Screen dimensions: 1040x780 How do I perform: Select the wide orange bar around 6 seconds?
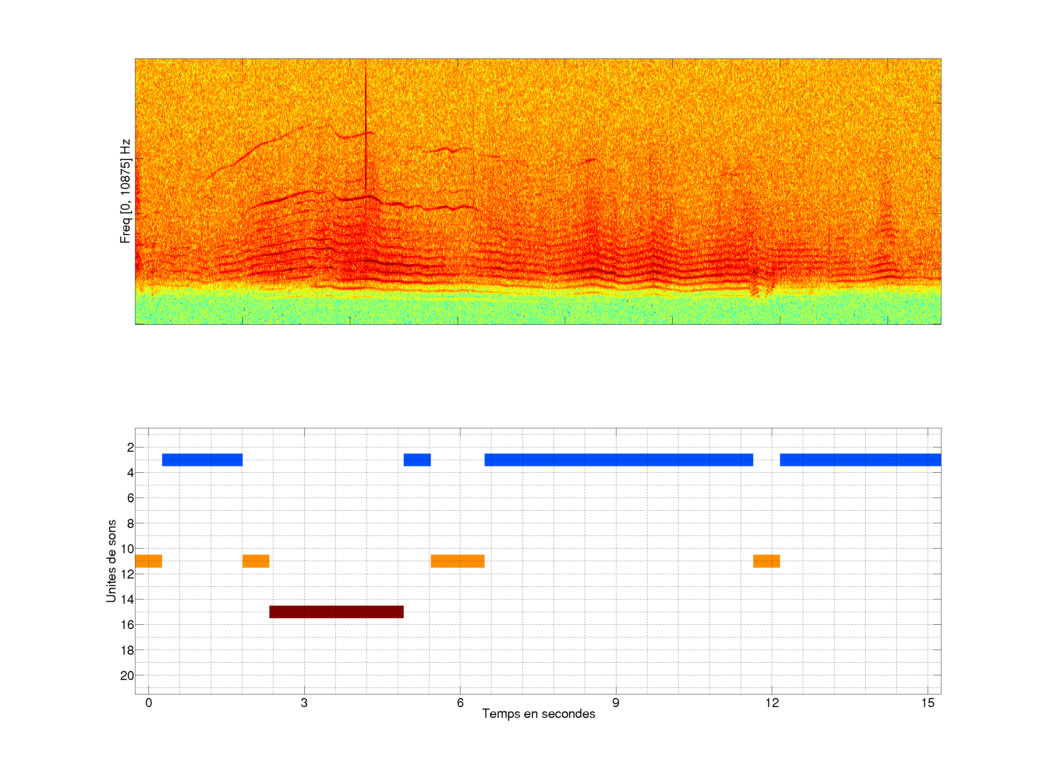click(458, 561)
